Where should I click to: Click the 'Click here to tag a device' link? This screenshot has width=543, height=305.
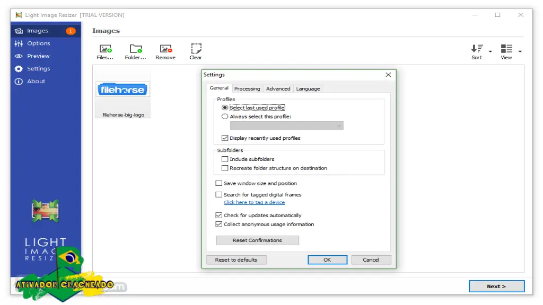click(254, 202)
